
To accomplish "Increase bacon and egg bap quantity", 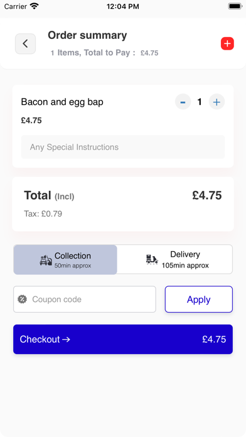I will [x=217, y=102].
